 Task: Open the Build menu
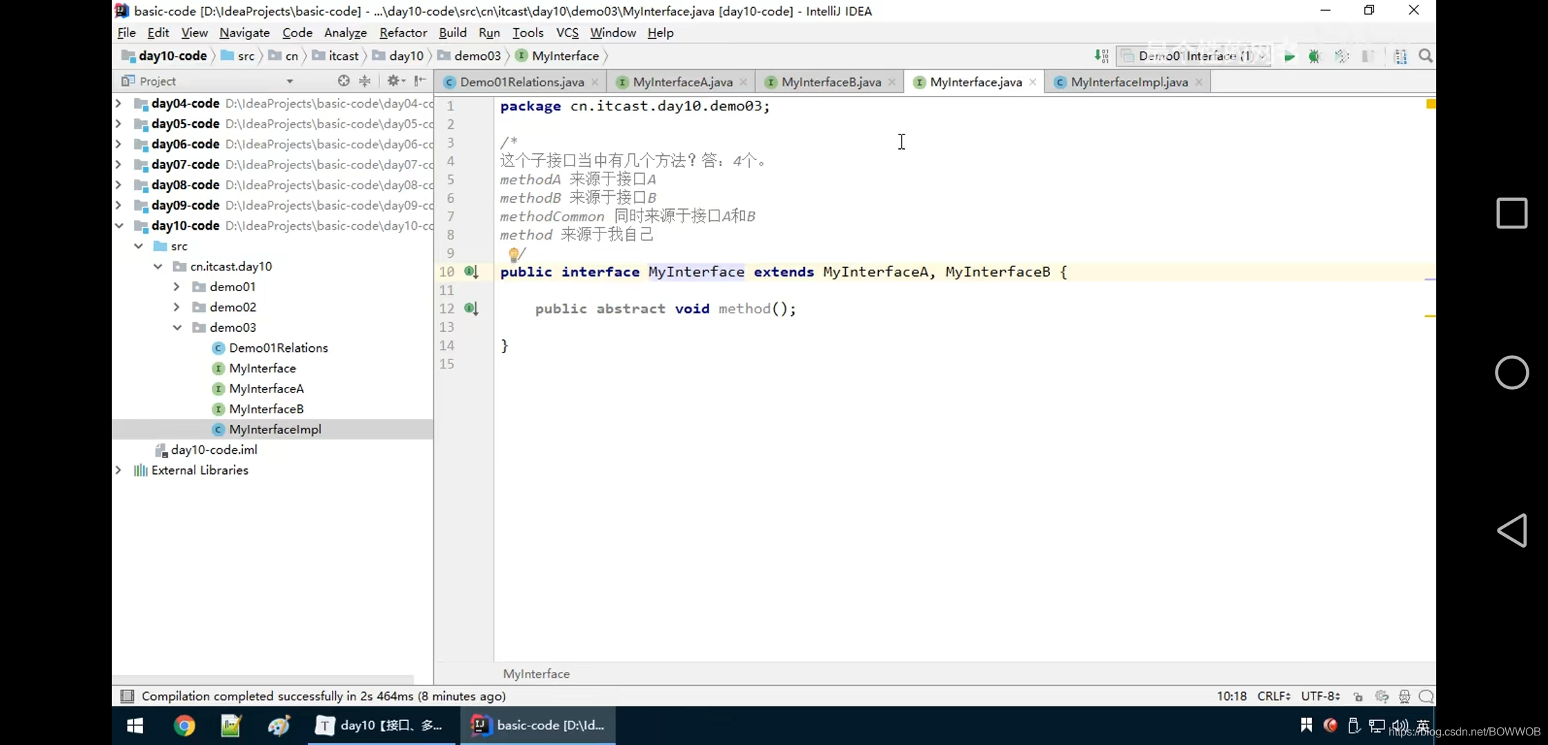[x=453, y=33]
